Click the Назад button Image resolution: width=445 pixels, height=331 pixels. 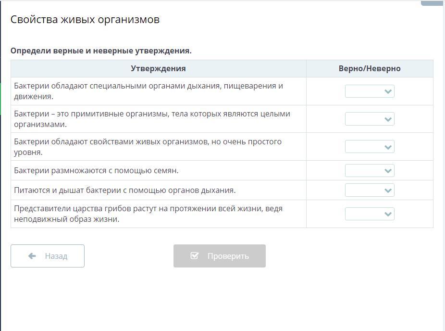pyautogui.click(x=48, y=256)
